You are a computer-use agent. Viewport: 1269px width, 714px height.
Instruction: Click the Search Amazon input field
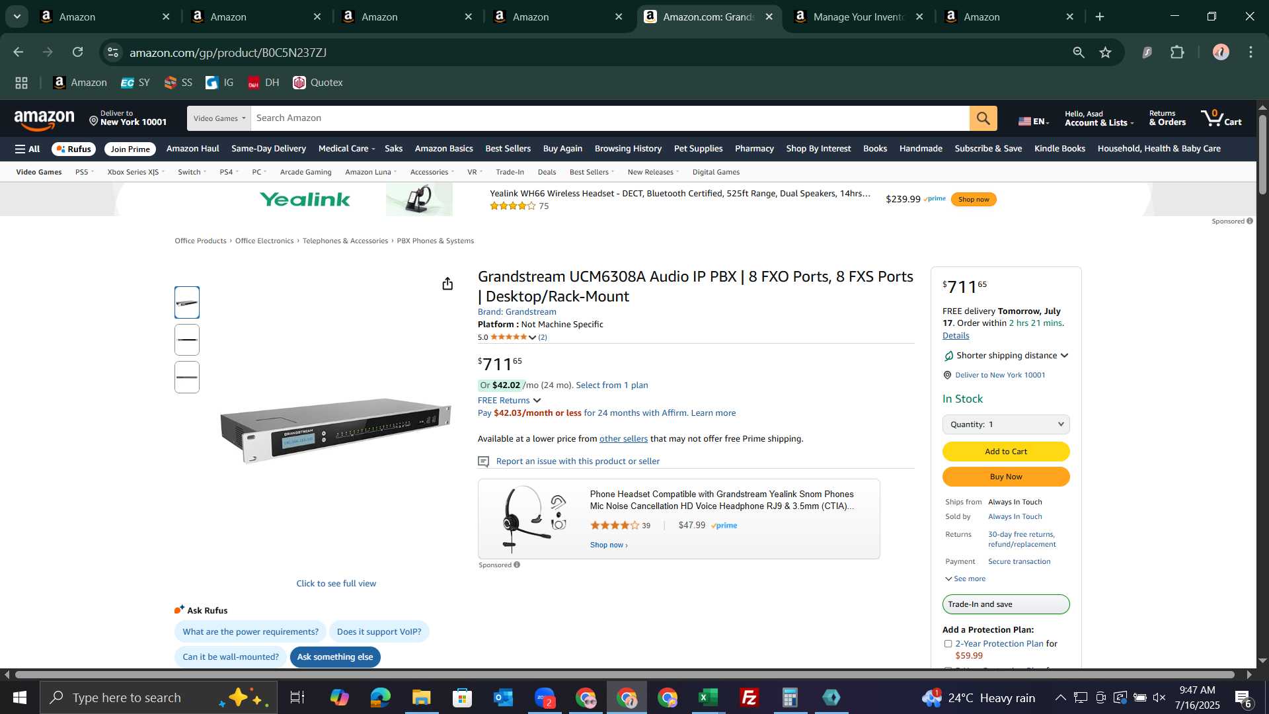(x=610, y=118)
